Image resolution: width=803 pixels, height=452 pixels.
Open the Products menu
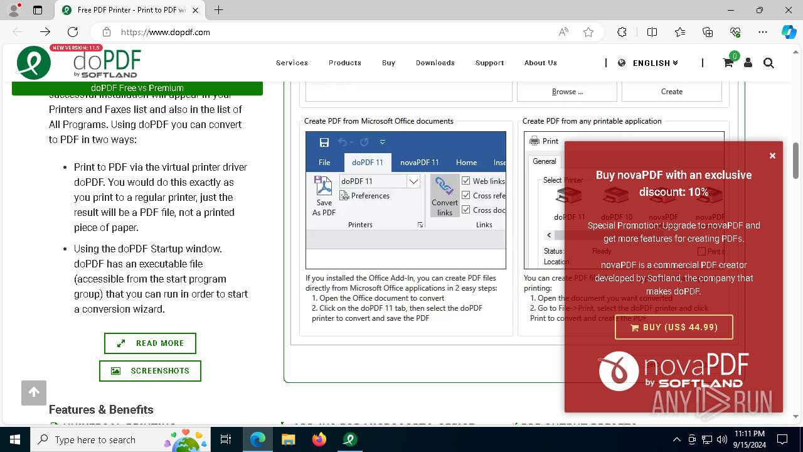(345, 63)
